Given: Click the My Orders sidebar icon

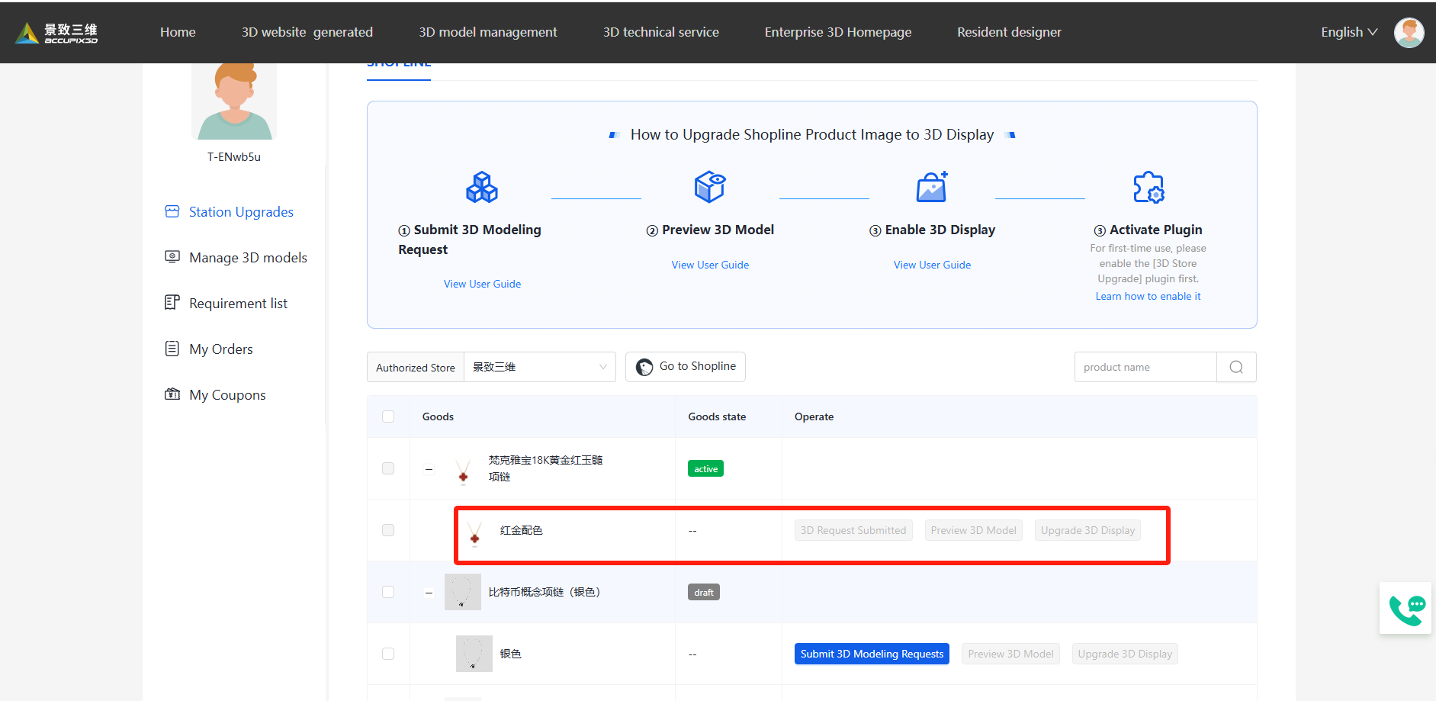Looking at the screenshot, I should (172, 349).
